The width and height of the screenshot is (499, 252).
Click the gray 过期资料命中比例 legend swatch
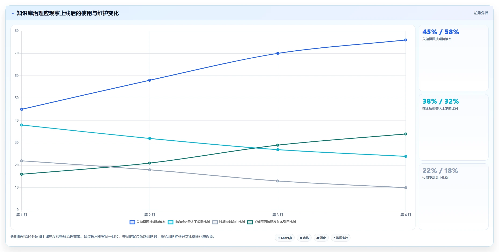(x=215, y=222)
